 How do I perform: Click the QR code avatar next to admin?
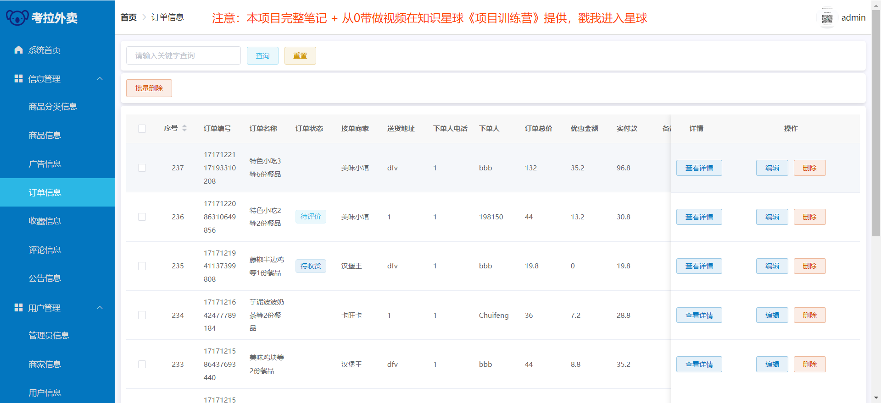[x=827, y=18]
